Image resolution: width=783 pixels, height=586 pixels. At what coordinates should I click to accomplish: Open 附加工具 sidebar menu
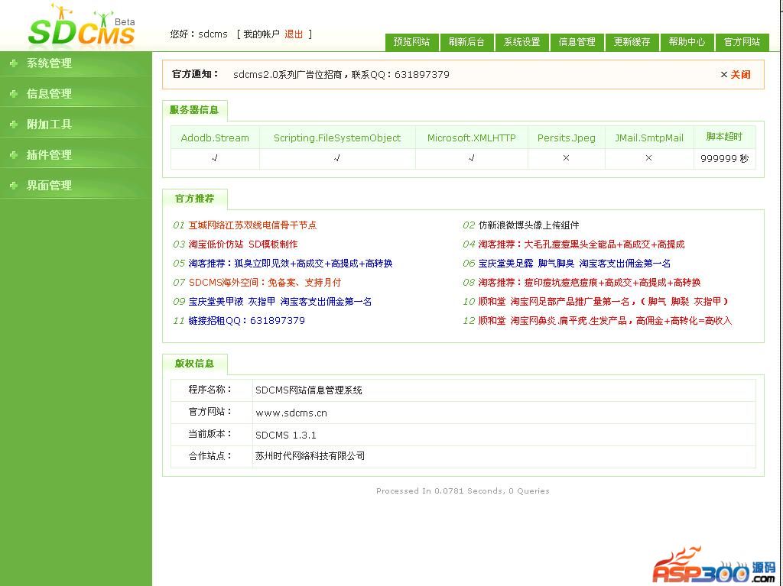click(49, 125)
